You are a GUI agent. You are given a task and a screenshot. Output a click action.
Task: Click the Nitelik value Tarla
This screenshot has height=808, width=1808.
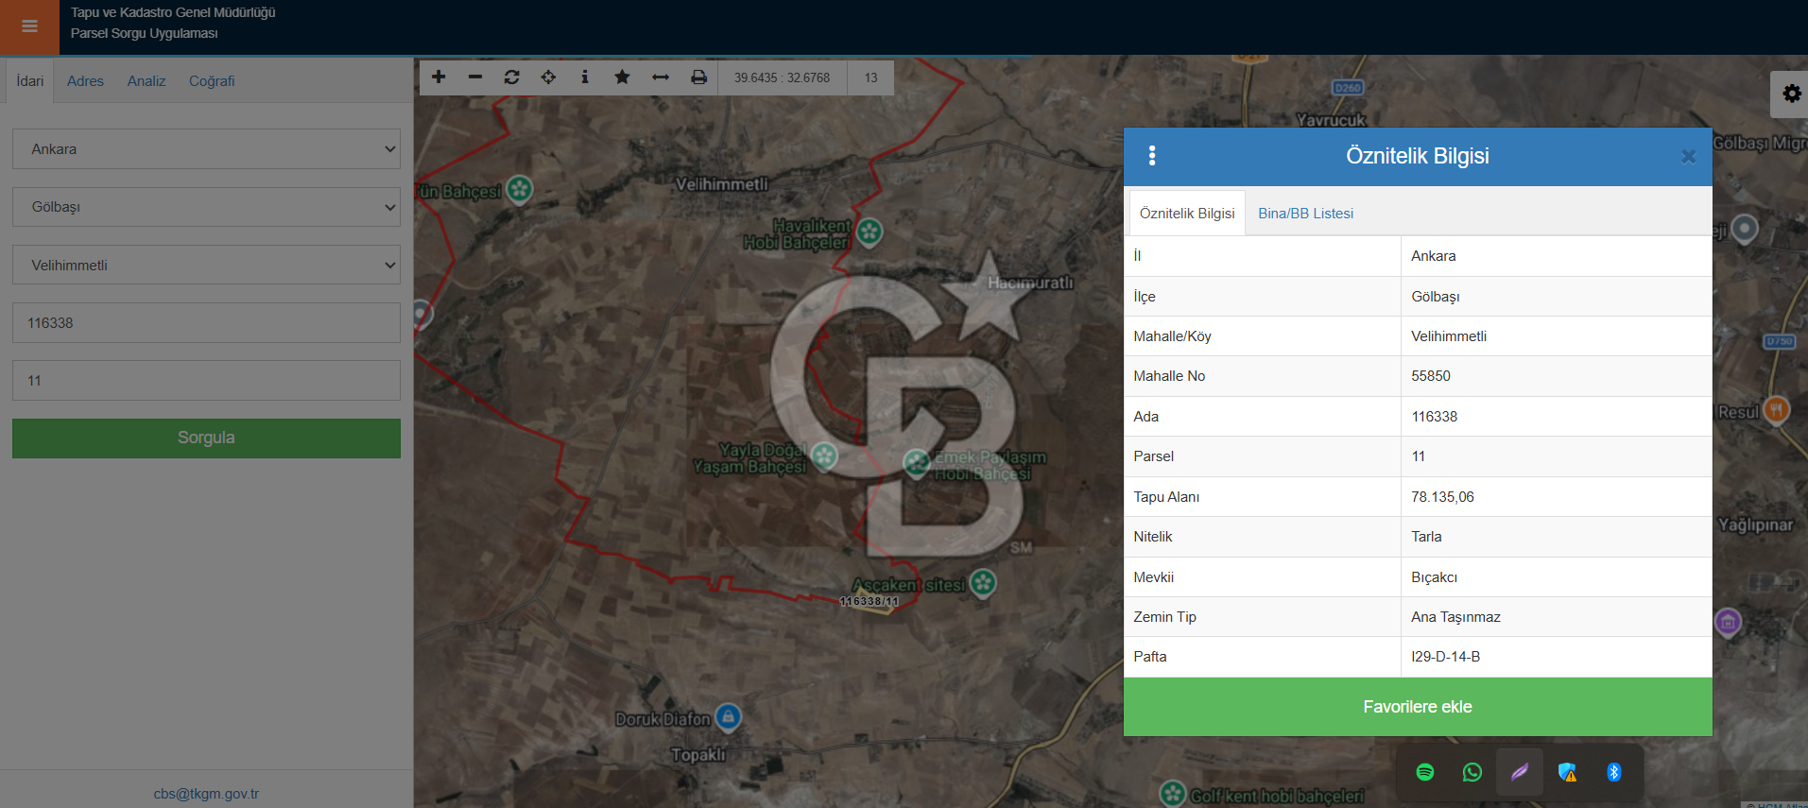point(1426,537)
